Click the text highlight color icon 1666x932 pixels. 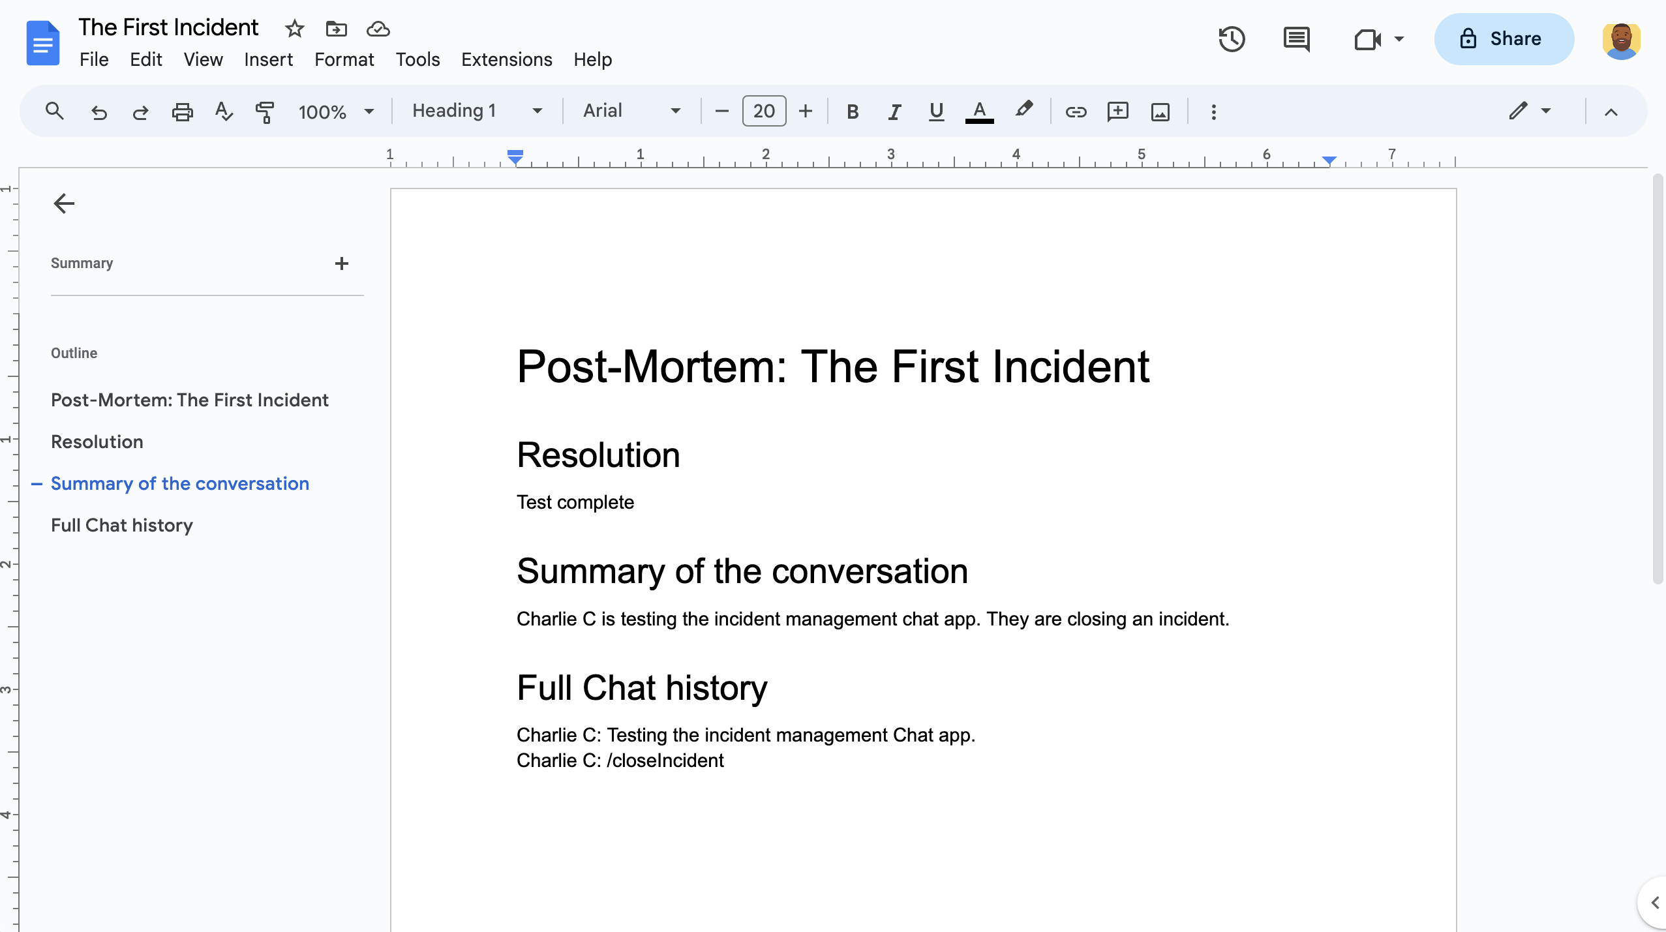1024,111
